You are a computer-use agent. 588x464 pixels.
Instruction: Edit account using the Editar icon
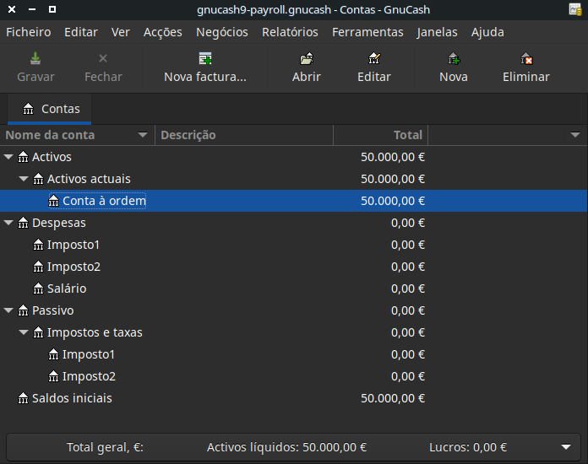373,59
